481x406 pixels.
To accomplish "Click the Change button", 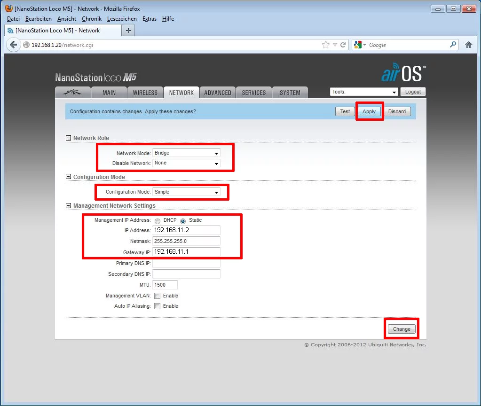I will tap(402, 329).
